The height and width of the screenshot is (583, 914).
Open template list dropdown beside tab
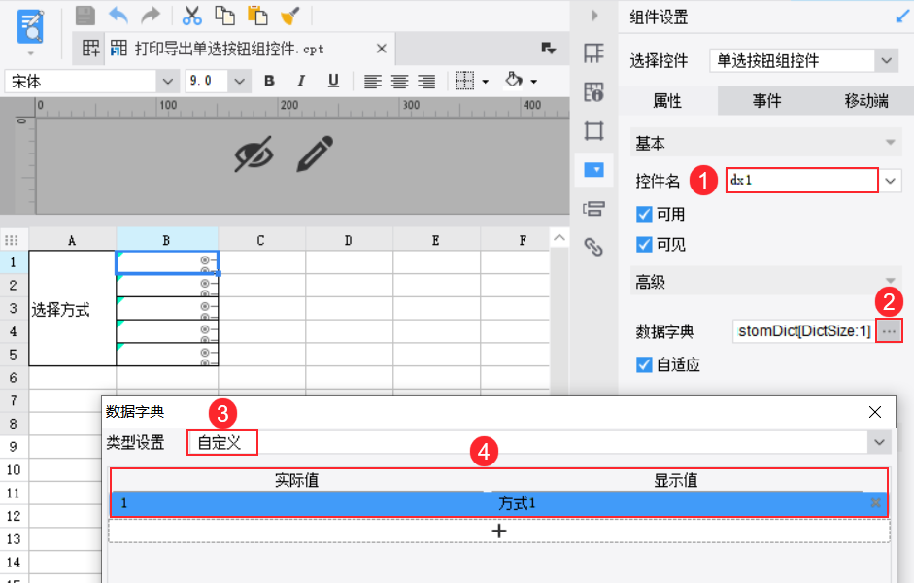click(548, 49)
